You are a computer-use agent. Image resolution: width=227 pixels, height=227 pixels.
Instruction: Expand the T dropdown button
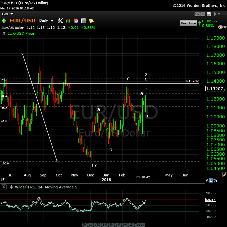(203, 14)
